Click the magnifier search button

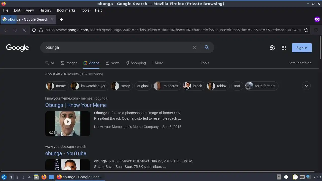pyautogui.click(x=207, y=48)
